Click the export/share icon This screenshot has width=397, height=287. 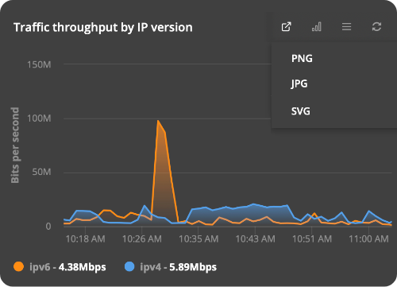[286, 27]
